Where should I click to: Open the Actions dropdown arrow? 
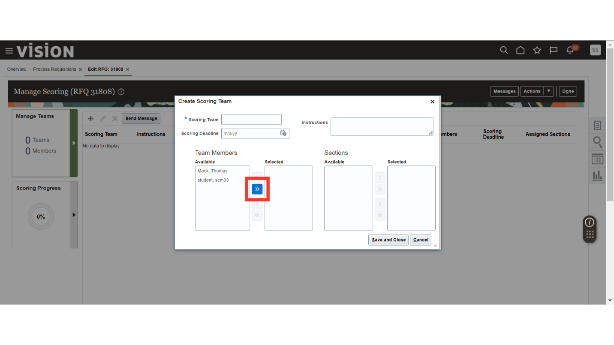click(549, 91)
